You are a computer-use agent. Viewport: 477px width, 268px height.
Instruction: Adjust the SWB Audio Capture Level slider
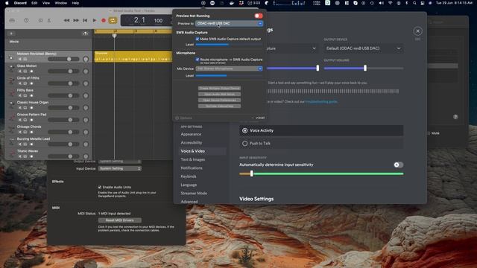pos(229,45)
